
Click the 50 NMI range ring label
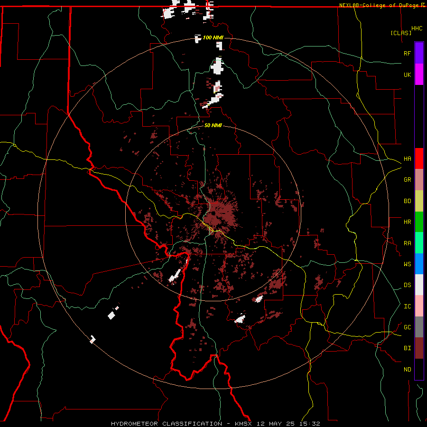click(213, 125)
